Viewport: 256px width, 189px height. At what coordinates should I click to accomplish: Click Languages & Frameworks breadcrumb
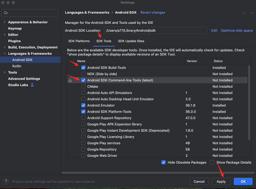pyautogui.click(x=87, y=12)
